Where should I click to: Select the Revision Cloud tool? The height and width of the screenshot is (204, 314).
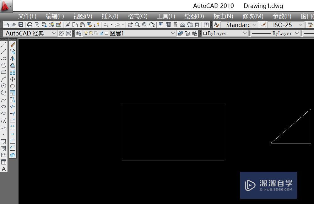point(4,93)
